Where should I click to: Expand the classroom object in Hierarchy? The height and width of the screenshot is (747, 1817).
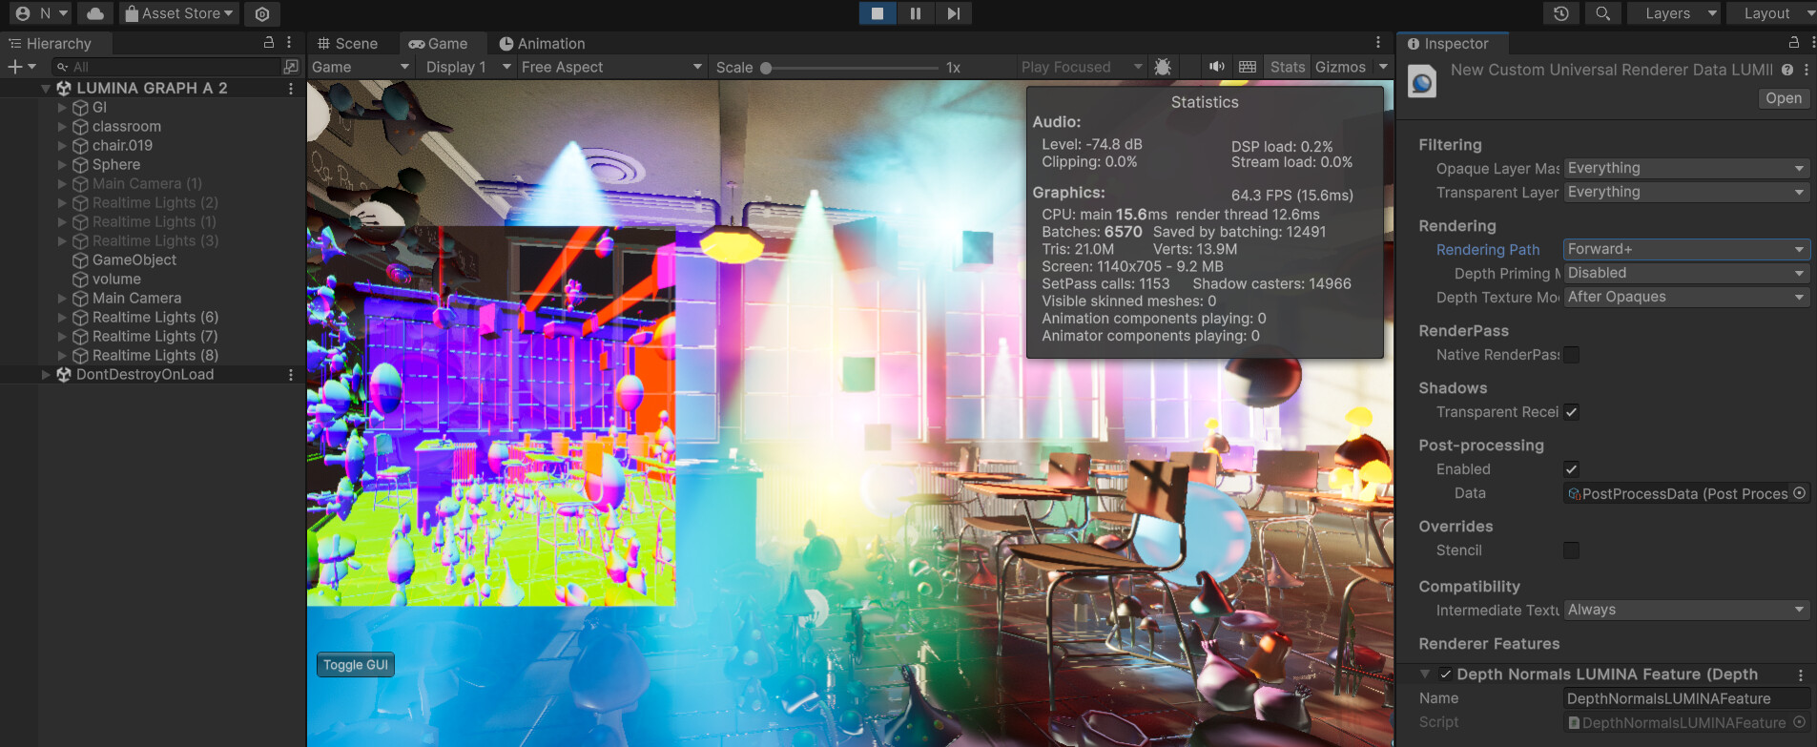click(x=62, y=126)
